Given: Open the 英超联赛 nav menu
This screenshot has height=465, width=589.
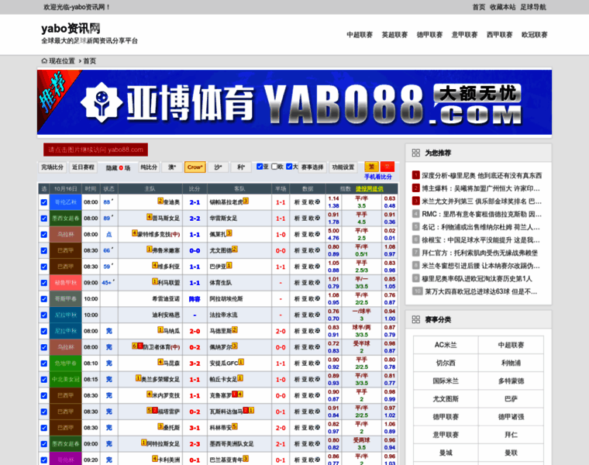Looking at the screenshot, I should tap(394, 35).
